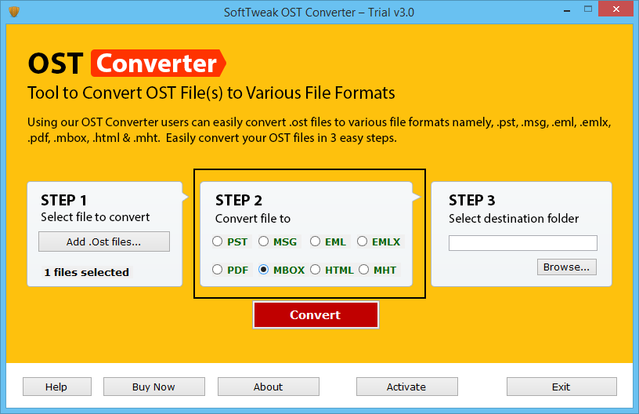Close the window with the red X
The height and width of the screenshot is (414, 639).
[616, 9]
